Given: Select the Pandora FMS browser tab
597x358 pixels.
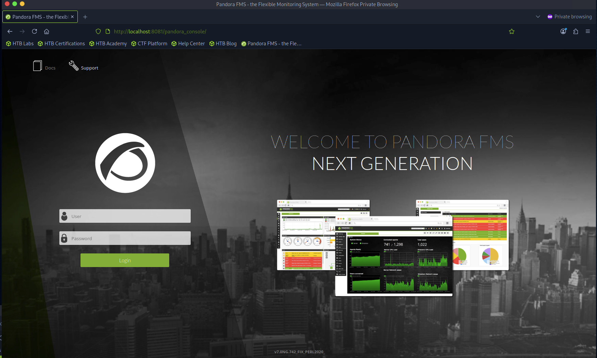Looking at the screenshot, I should click(40, 17).
